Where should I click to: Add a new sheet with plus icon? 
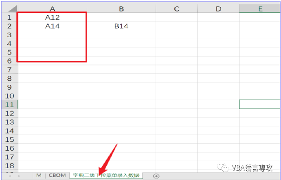(156, 176)
